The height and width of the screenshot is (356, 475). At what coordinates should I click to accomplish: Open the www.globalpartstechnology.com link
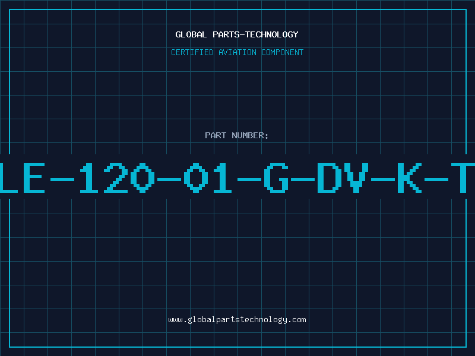[x=237, y=320]
